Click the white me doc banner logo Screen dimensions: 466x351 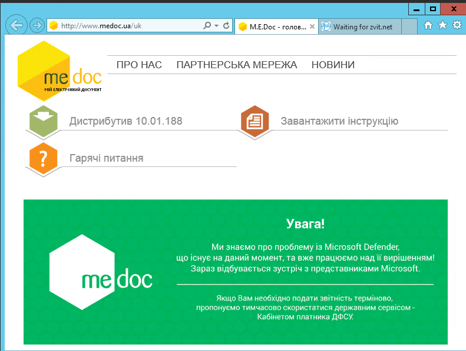[x=101, y=272]
